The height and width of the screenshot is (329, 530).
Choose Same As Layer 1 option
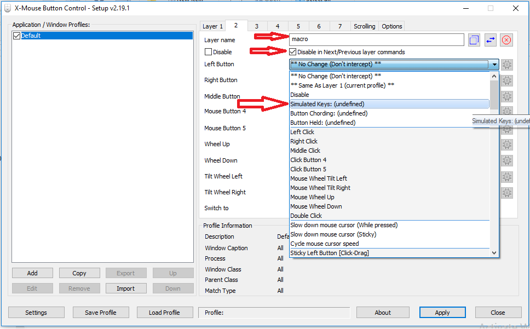click(389, 85)
